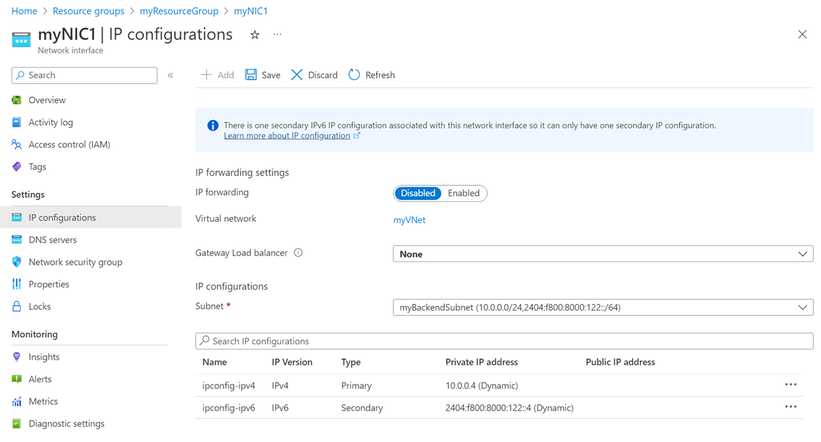This screenshot has height=442, width=821.
Task: Switch to the DNS servers section
Action: pos(55,239)
